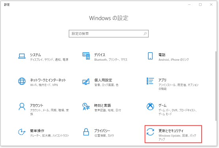This screenshot has height=148, width=219.
Task: Click the ネットワークとインターネット globe icon
Action: pos(22,81)
